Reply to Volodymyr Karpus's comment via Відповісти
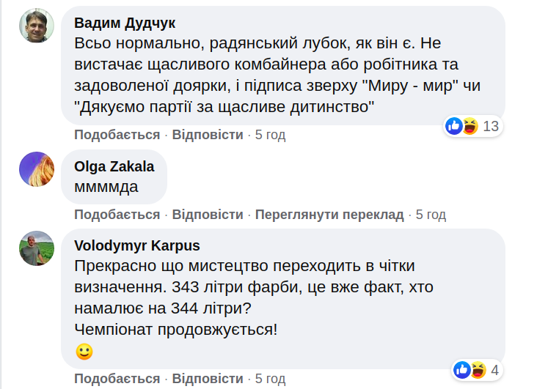 (208, 379)
